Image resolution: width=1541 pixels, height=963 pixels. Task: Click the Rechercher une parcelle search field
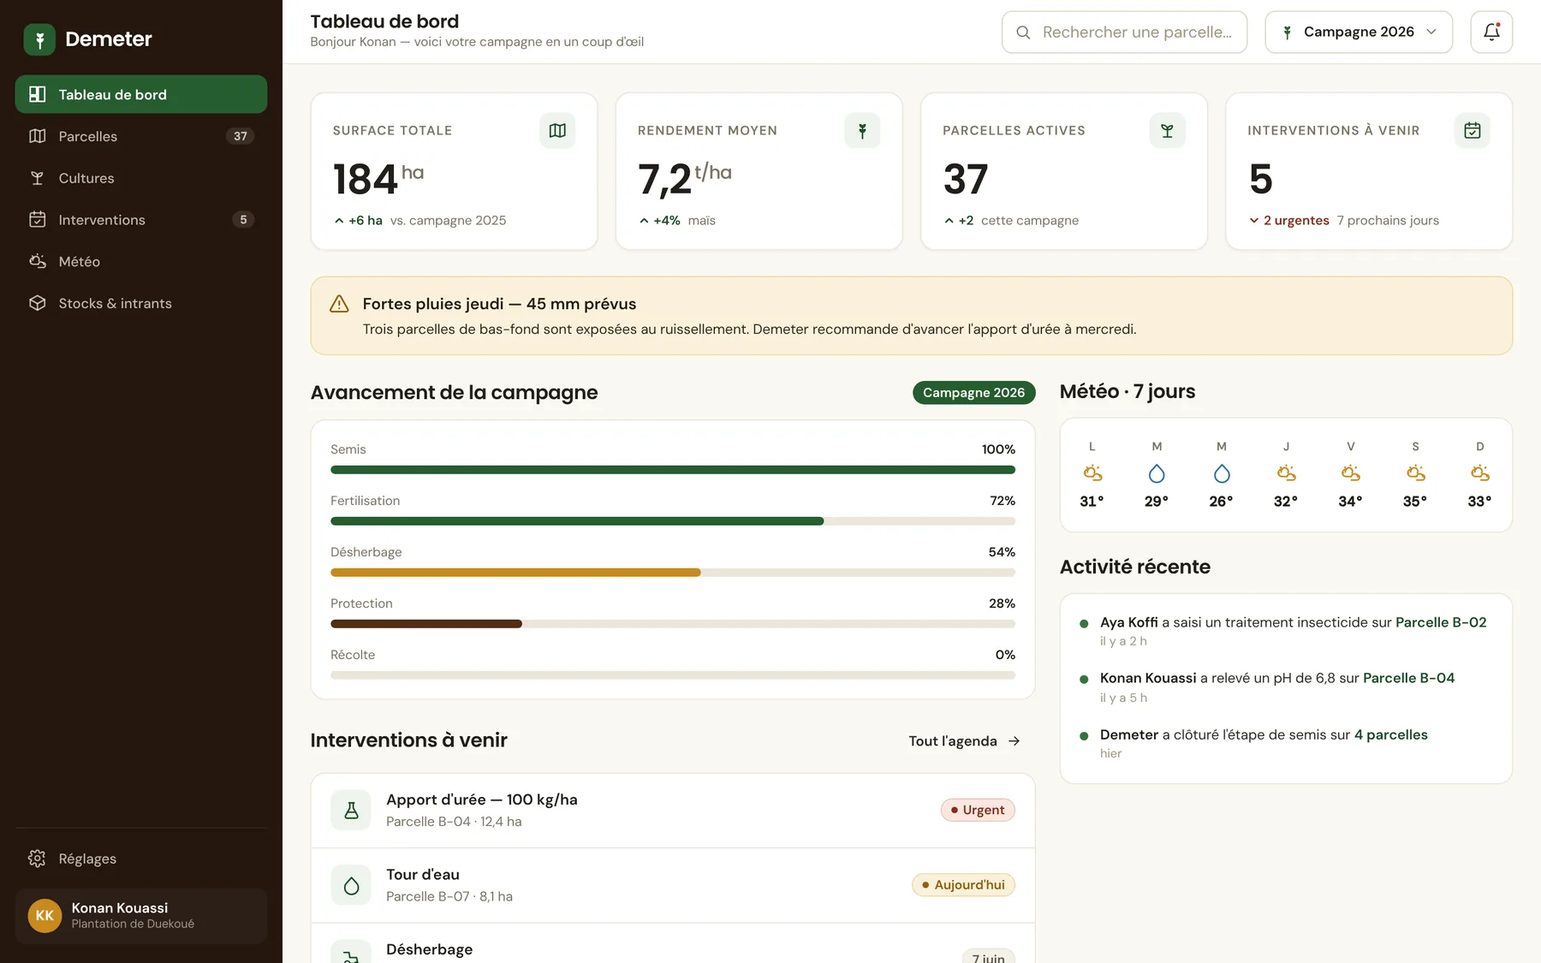[x=1124, y=33]
